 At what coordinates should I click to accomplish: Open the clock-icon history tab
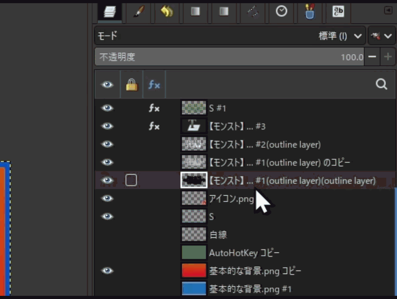click(x=281, y=12)
